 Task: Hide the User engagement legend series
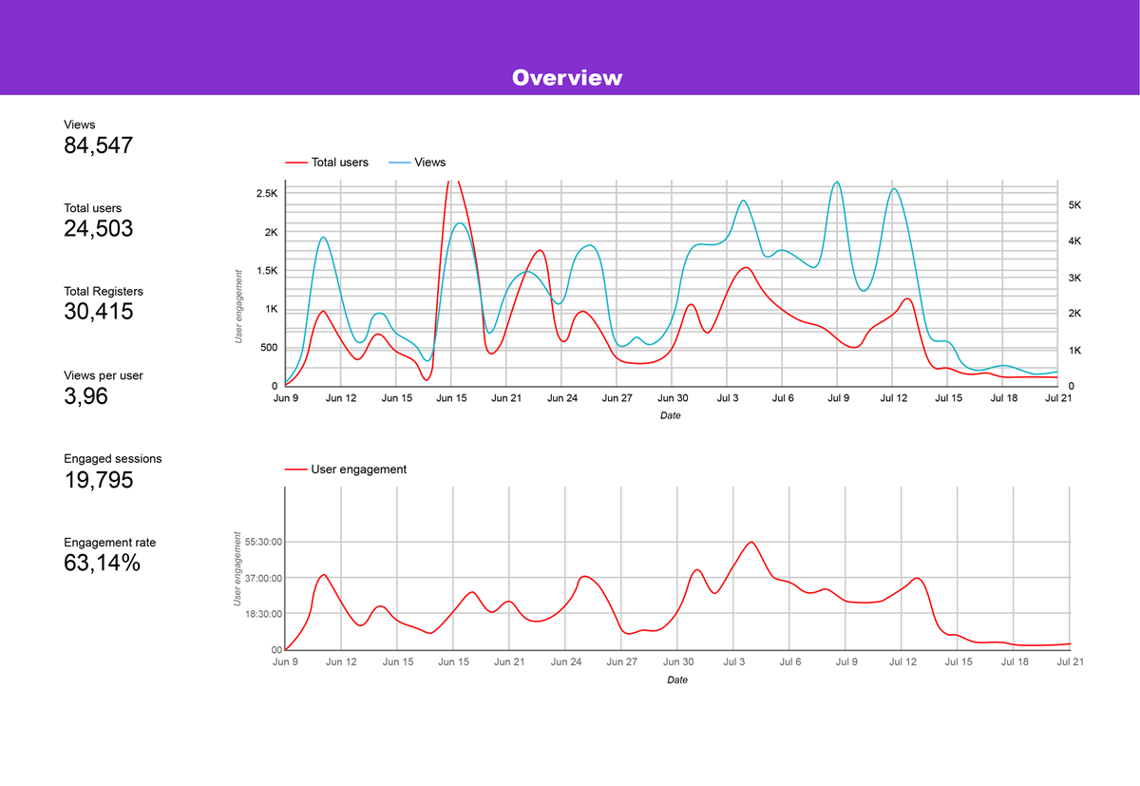pyautogui.click(x=358, y=470)
